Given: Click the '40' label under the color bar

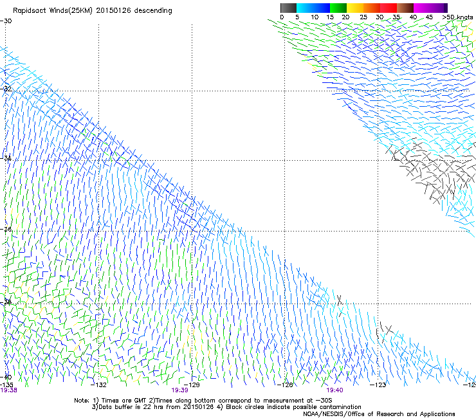Looking at the screenshot, I should coord(413,17).
